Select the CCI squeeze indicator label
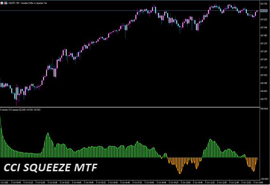The width and height of the screenshot is (270, 185). 20,110
